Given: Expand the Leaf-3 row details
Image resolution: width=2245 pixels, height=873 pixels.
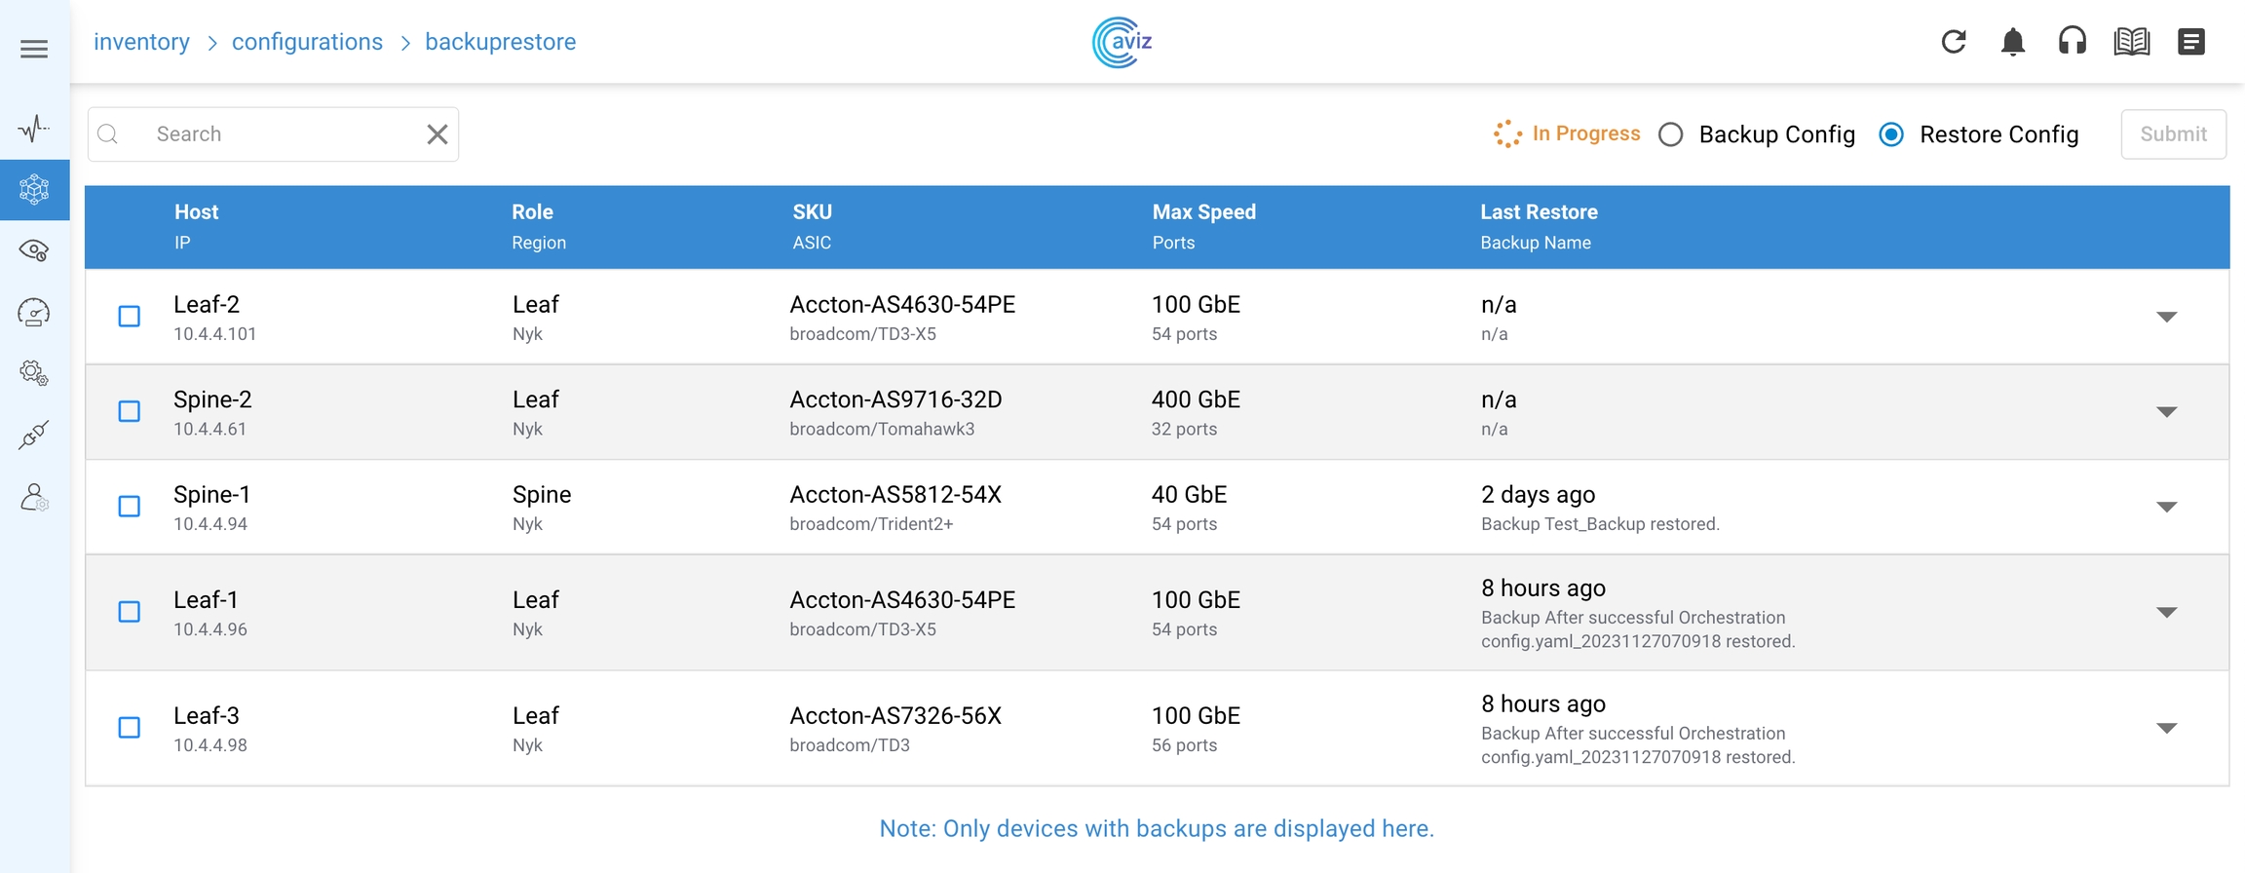Looking at the screenshot, I should tap(2166, 728).
